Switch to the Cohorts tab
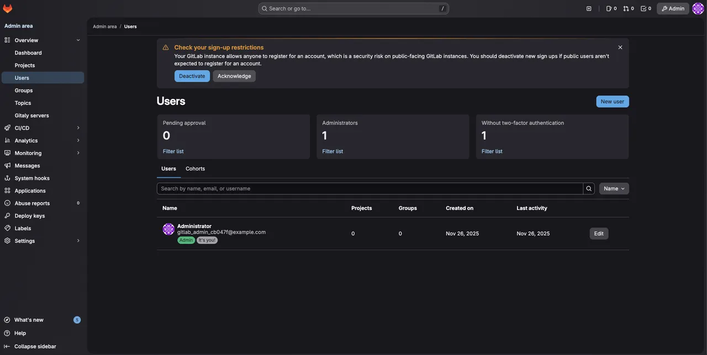The image size is (707, 355). (195, 169)
